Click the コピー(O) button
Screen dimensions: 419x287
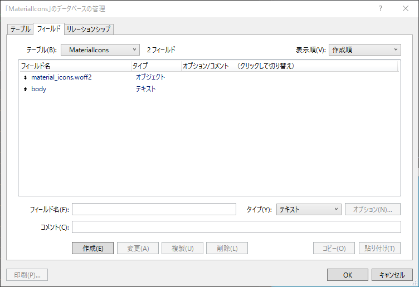click(x=334, y=248)
